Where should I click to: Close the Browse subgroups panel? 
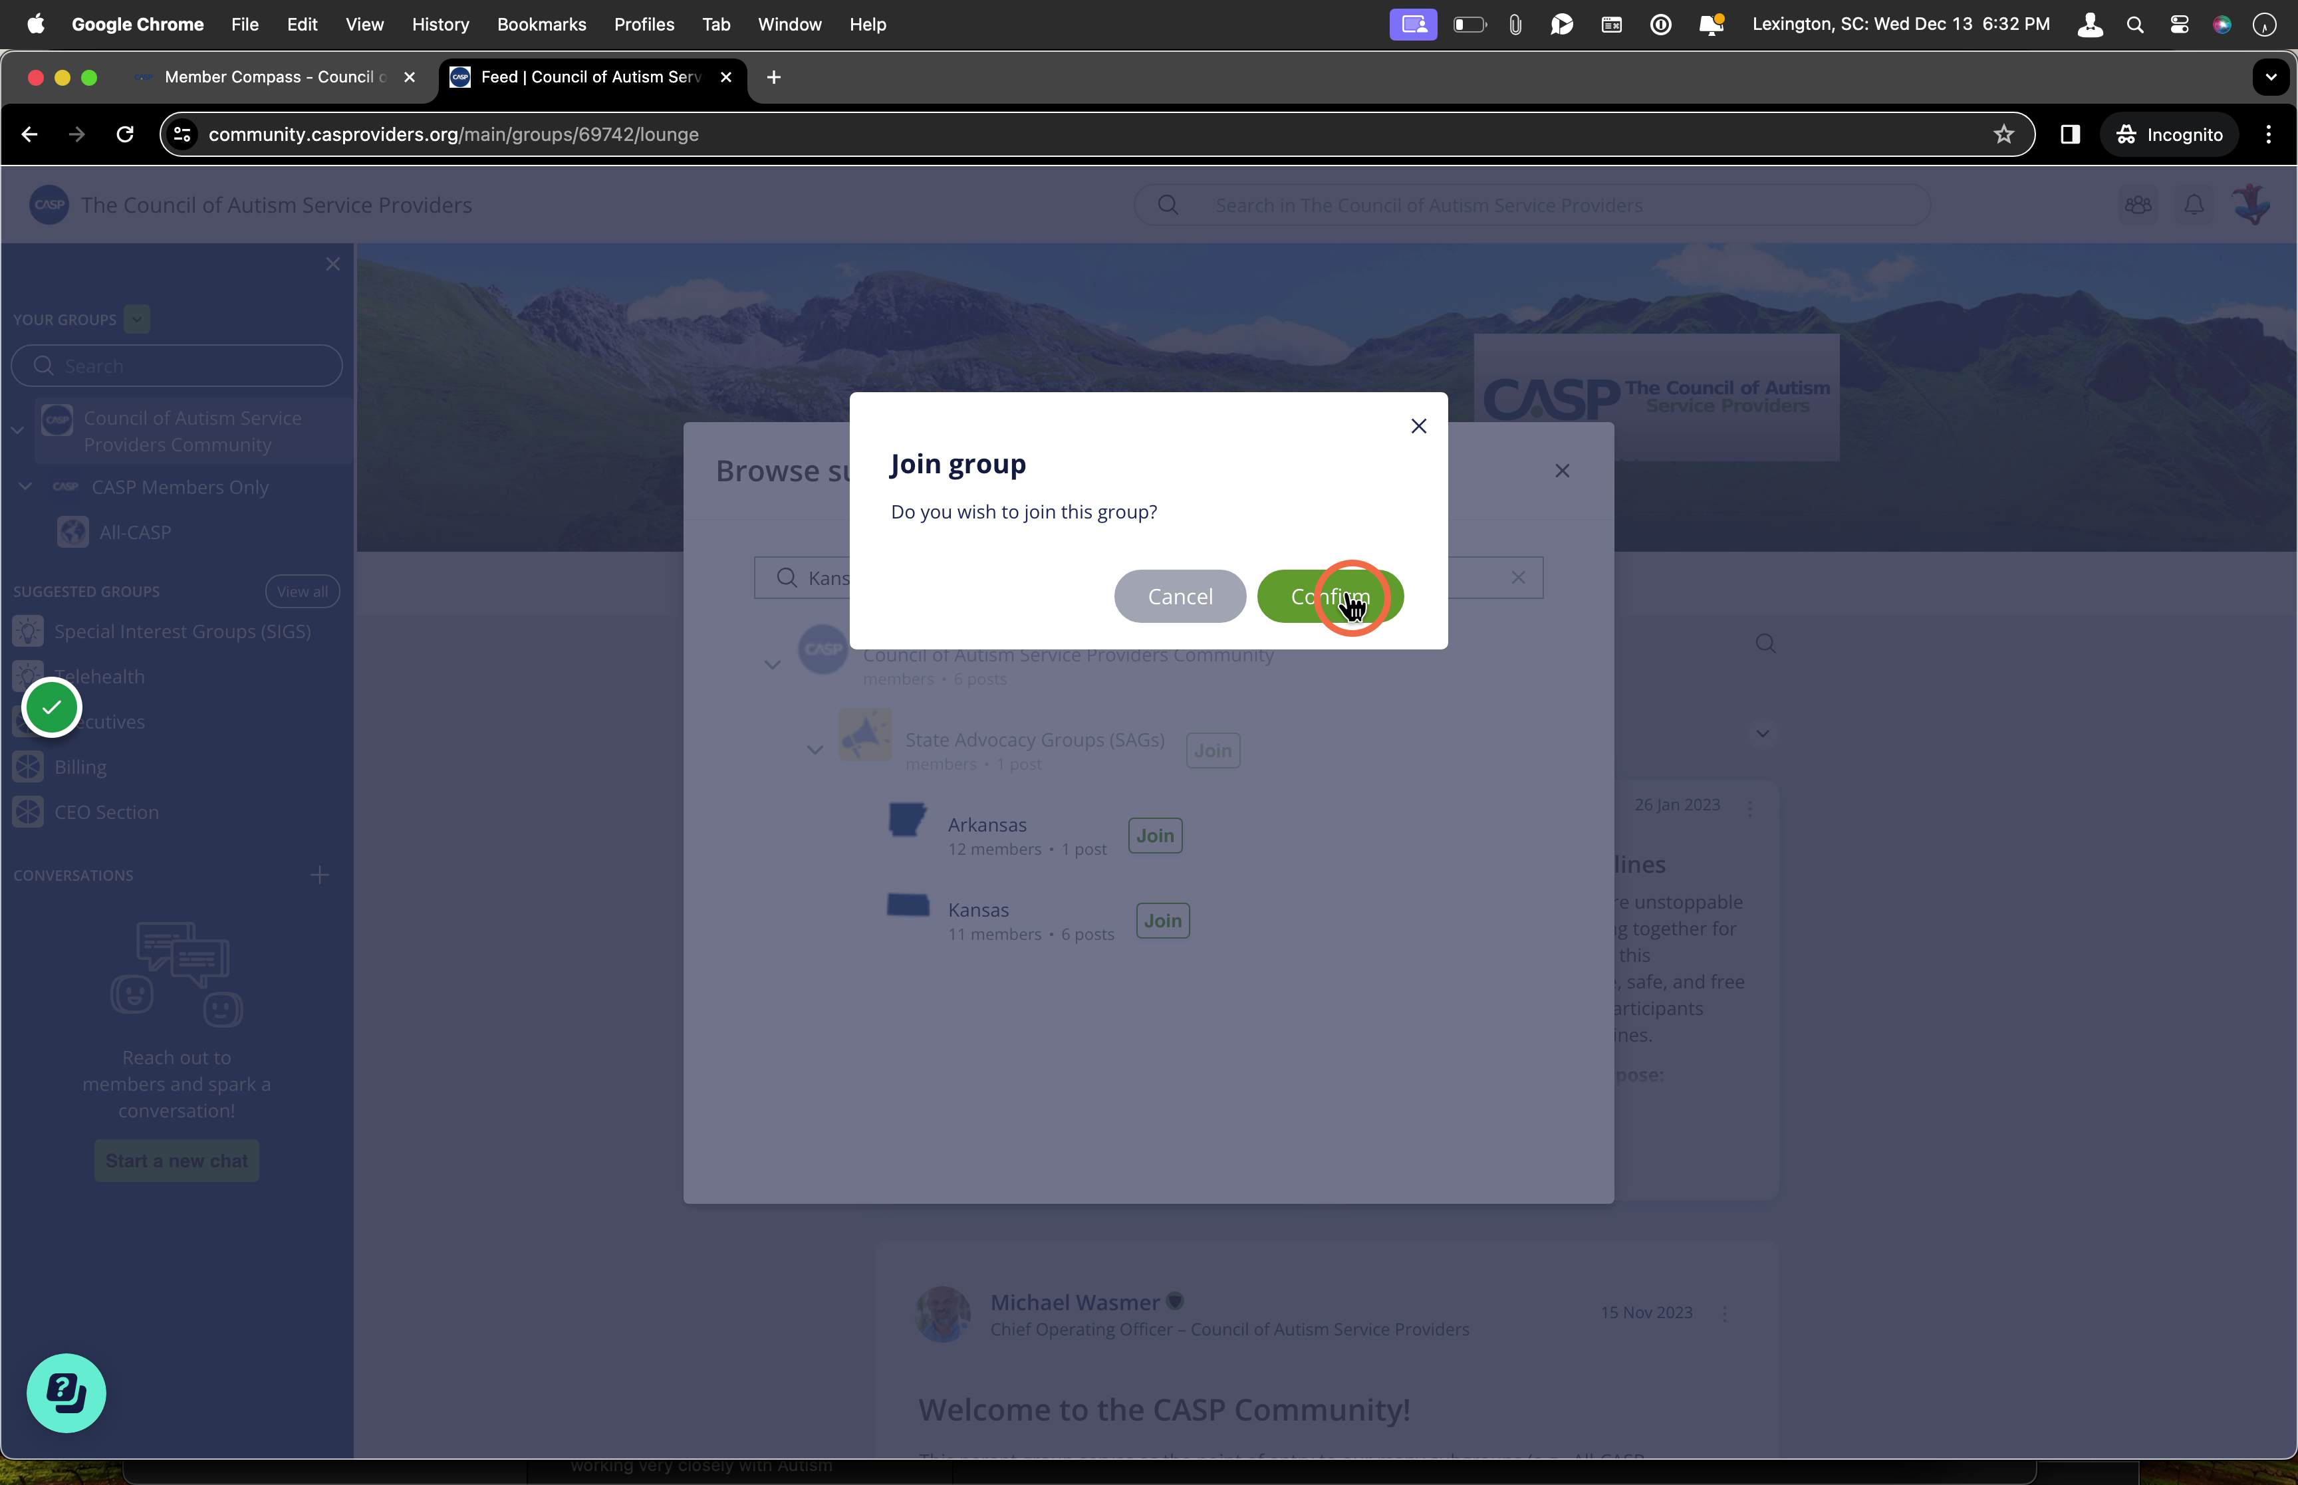pos(1562,471)
